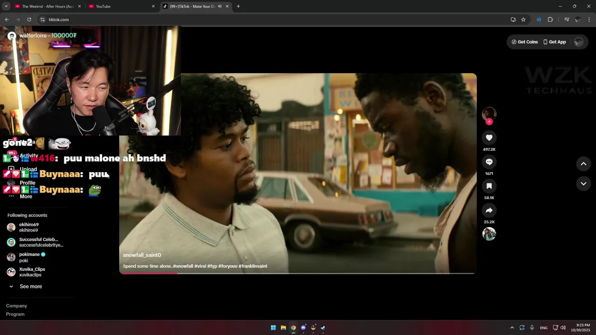Open the TikTok profile avatar in the top right
596x335 pixels.
coord(579,42)
